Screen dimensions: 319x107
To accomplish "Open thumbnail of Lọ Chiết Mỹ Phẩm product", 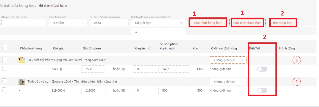I will [x=22, y=60].
